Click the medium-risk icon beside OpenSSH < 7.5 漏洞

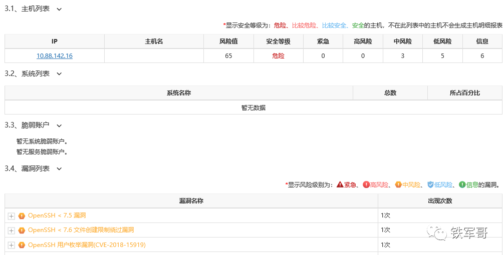point(22,216)
